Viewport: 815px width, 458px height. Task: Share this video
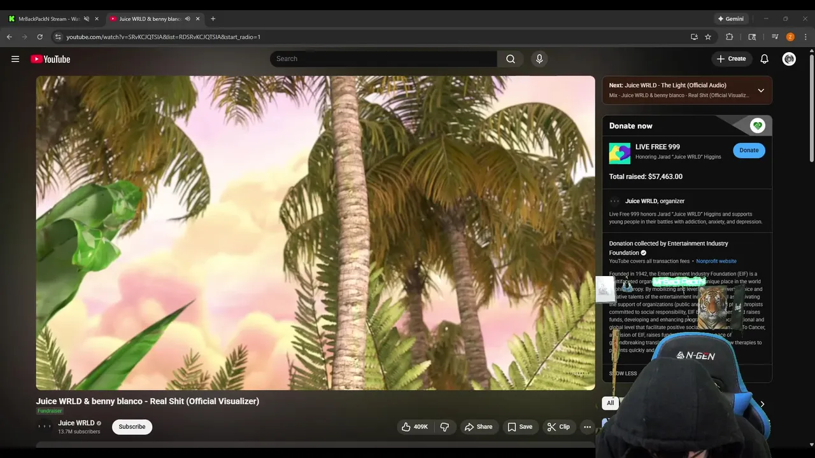(x=478, y=427)
